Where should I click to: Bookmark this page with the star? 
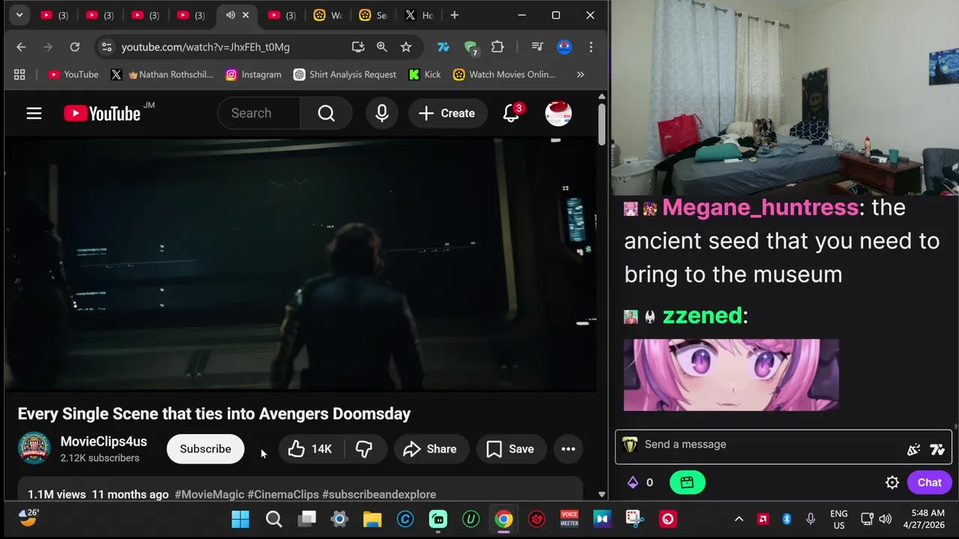pyautogui.click(x=406, y=47)
